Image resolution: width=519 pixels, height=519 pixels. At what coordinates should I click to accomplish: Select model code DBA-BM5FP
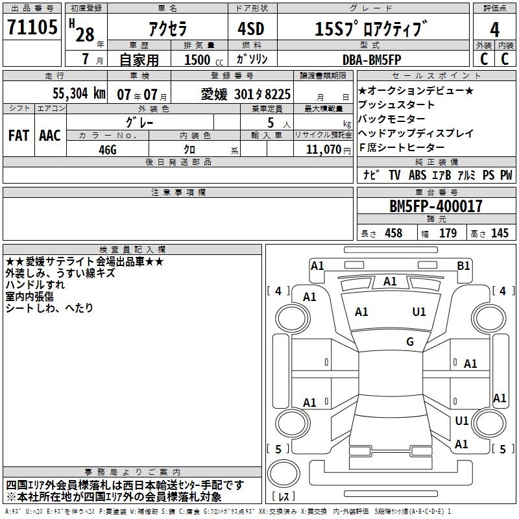372,60
